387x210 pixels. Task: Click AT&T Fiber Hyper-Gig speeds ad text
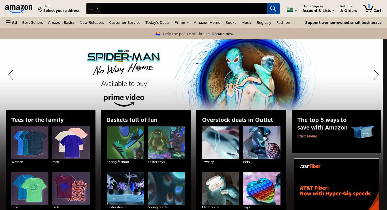(335, 191)
